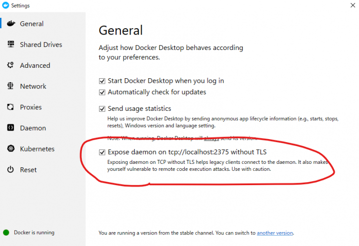The width and height of the screenshot is (359, 246).
Task: Switch to the Kubernetes tab
Action: (x=43, y=149)
